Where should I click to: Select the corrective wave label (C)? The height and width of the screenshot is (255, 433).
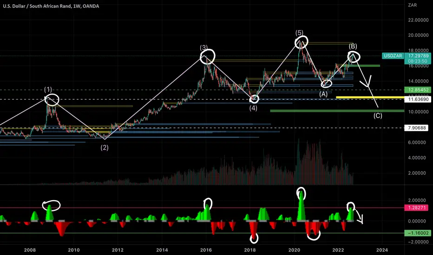378,115
